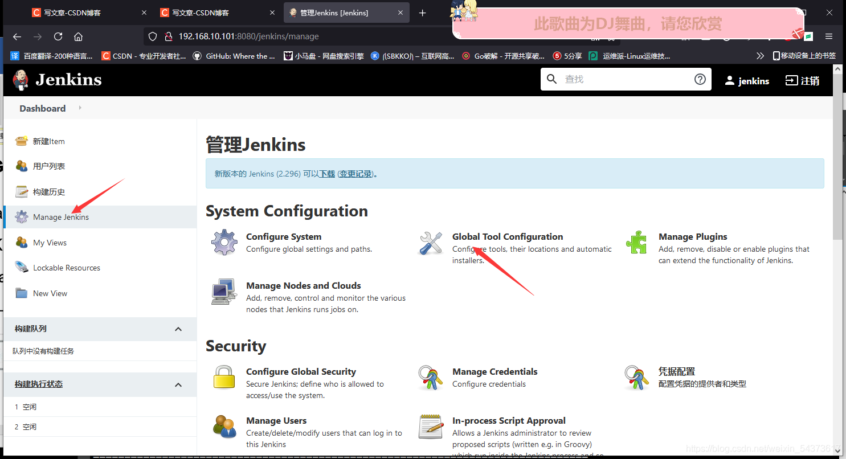
Task: Open 运维派-Linux运维技术 bookmark
Action: click(x=630, y=56)
